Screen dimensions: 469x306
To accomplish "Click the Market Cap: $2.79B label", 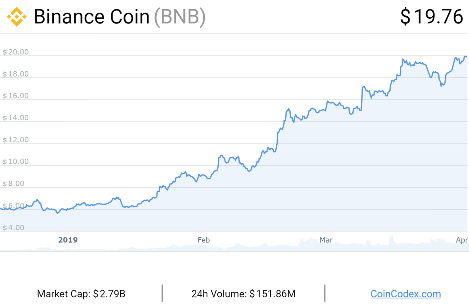I will coord(81,294).
